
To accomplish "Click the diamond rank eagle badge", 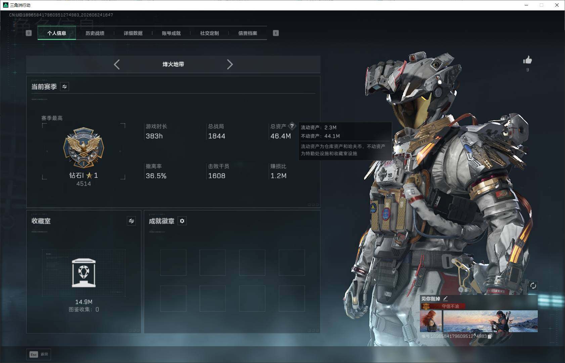I will coord(84,147).
